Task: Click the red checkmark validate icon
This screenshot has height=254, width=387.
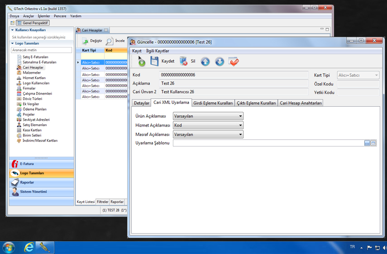Action: click(x=234, y=61)
